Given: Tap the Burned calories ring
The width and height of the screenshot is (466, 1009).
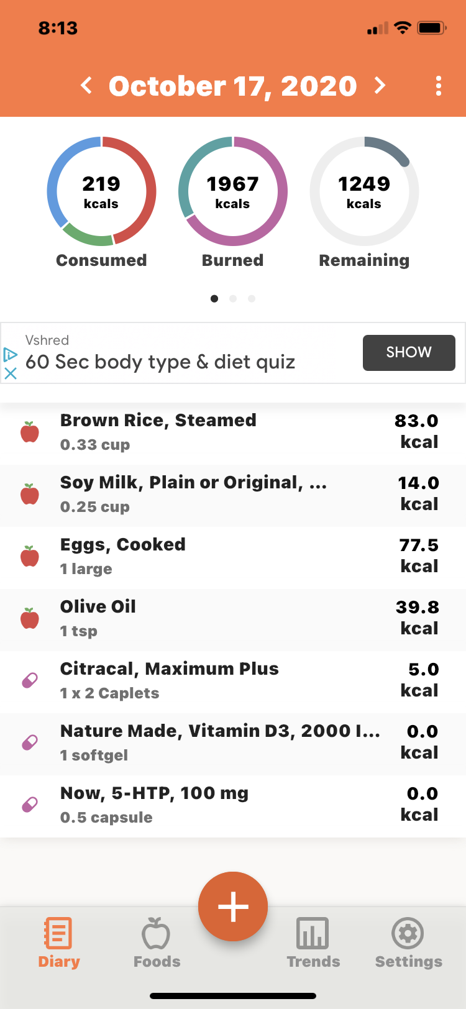Looking at the screenshot, I should [x=233, y=191].
